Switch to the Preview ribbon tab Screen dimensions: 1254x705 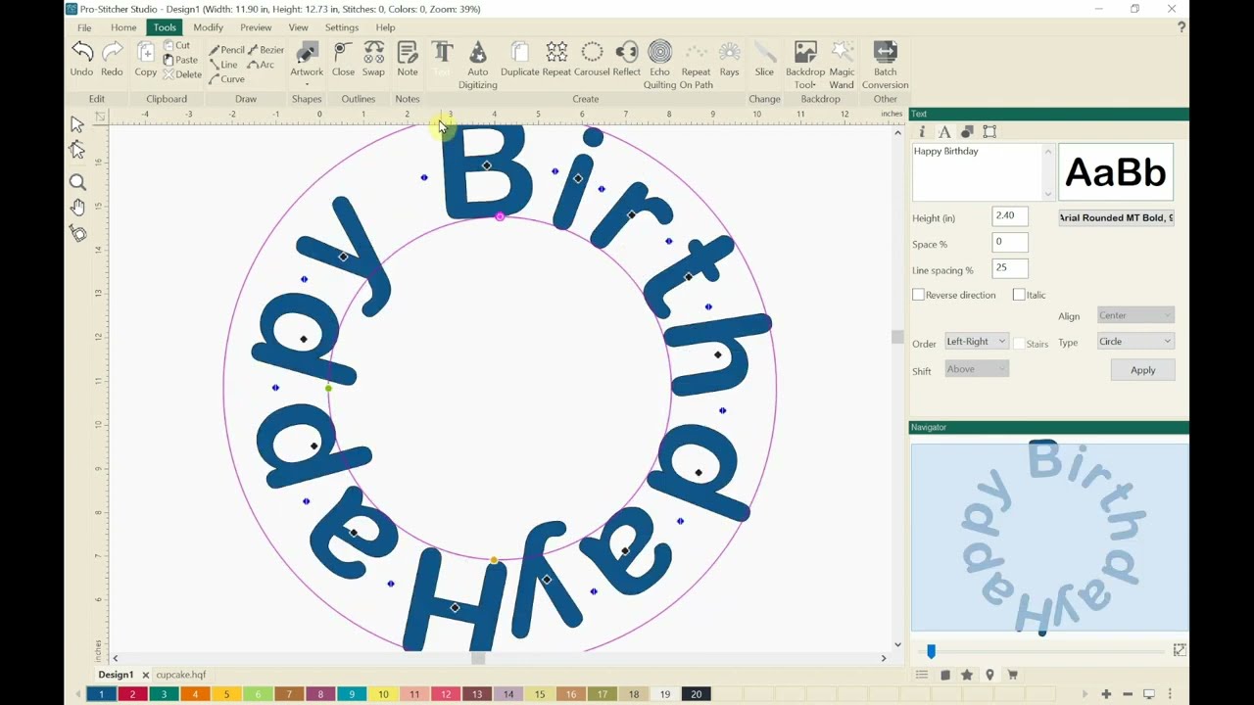click(256, 27)
